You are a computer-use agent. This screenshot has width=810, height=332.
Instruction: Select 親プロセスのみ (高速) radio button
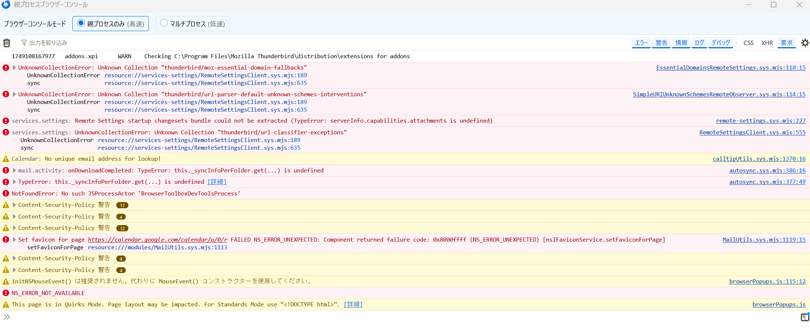click(81, 23)
